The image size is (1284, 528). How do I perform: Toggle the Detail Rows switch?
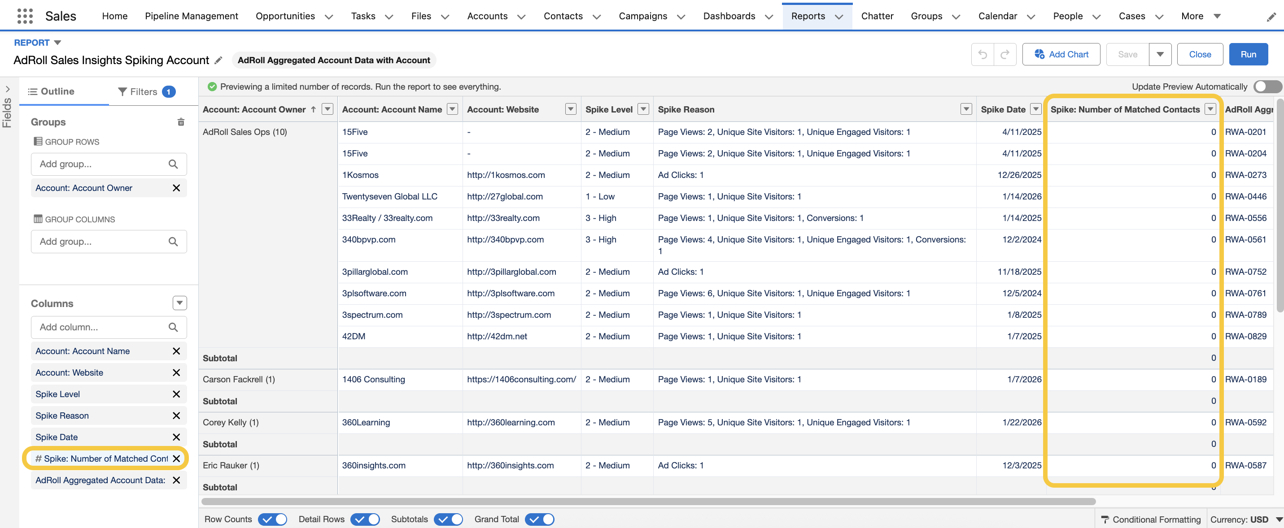(x=365, y=519)
